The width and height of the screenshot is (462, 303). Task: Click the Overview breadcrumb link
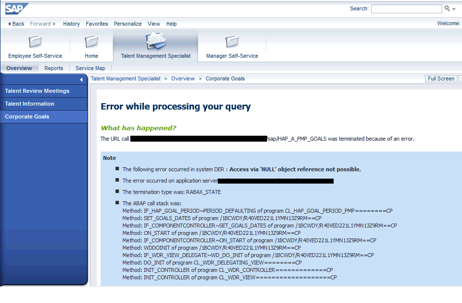tap(183, 78)
